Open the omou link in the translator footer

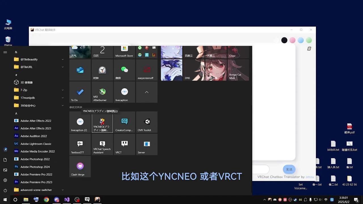point(309,177)
